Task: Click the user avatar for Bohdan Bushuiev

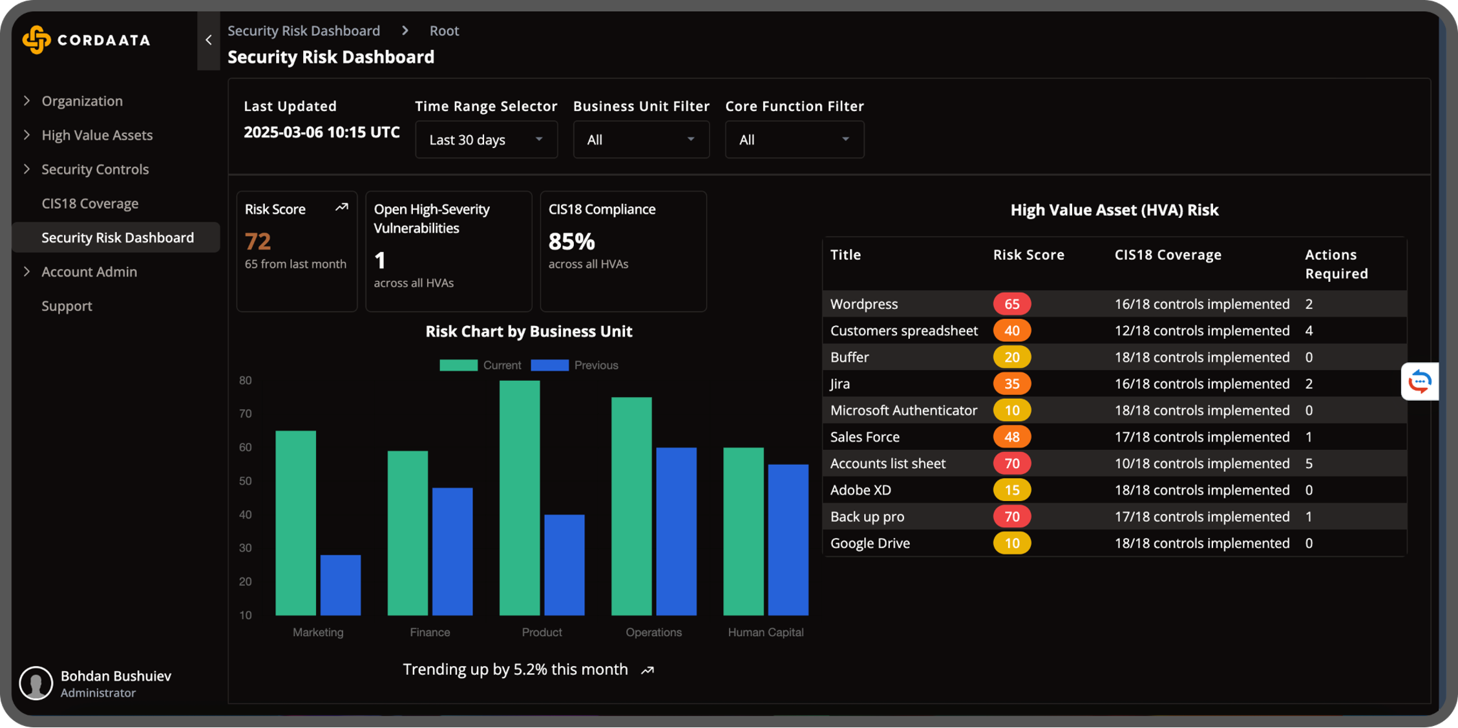Action: point(36,683)
